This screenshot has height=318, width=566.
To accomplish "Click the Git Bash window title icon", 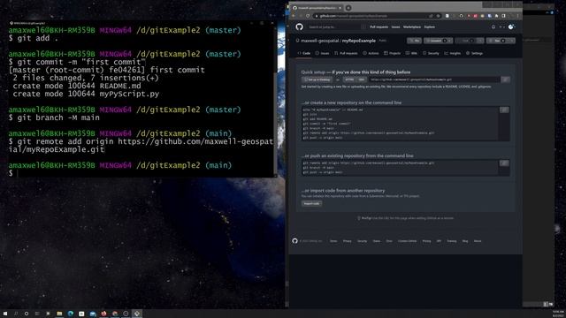I will (x=11, y=23).
